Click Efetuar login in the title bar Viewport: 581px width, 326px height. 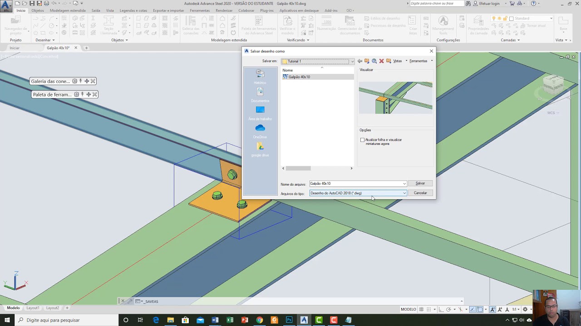click(486, 4)
